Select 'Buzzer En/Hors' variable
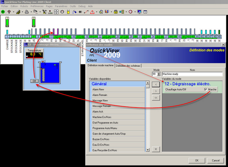The image size is (228, 167). 118,139
